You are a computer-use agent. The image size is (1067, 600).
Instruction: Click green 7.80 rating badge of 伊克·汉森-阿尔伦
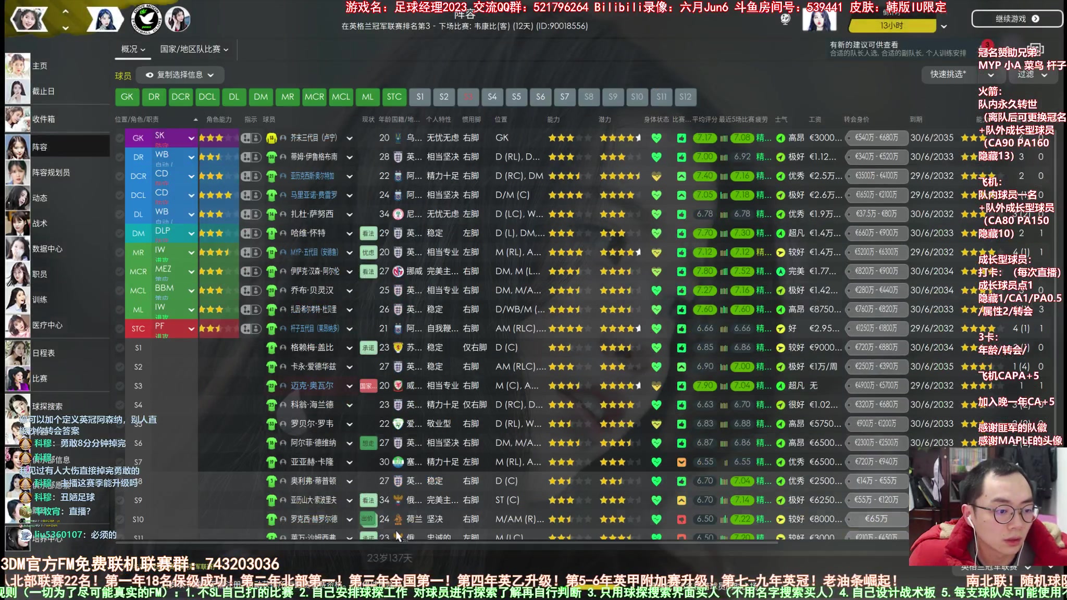coord(704,271)
